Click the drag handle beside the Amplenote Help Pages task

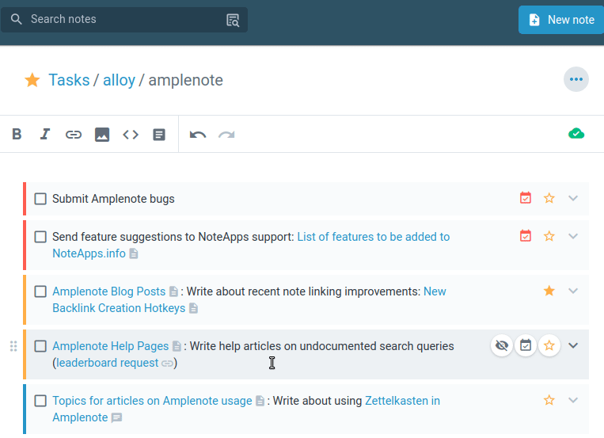(x=13, y=346)
